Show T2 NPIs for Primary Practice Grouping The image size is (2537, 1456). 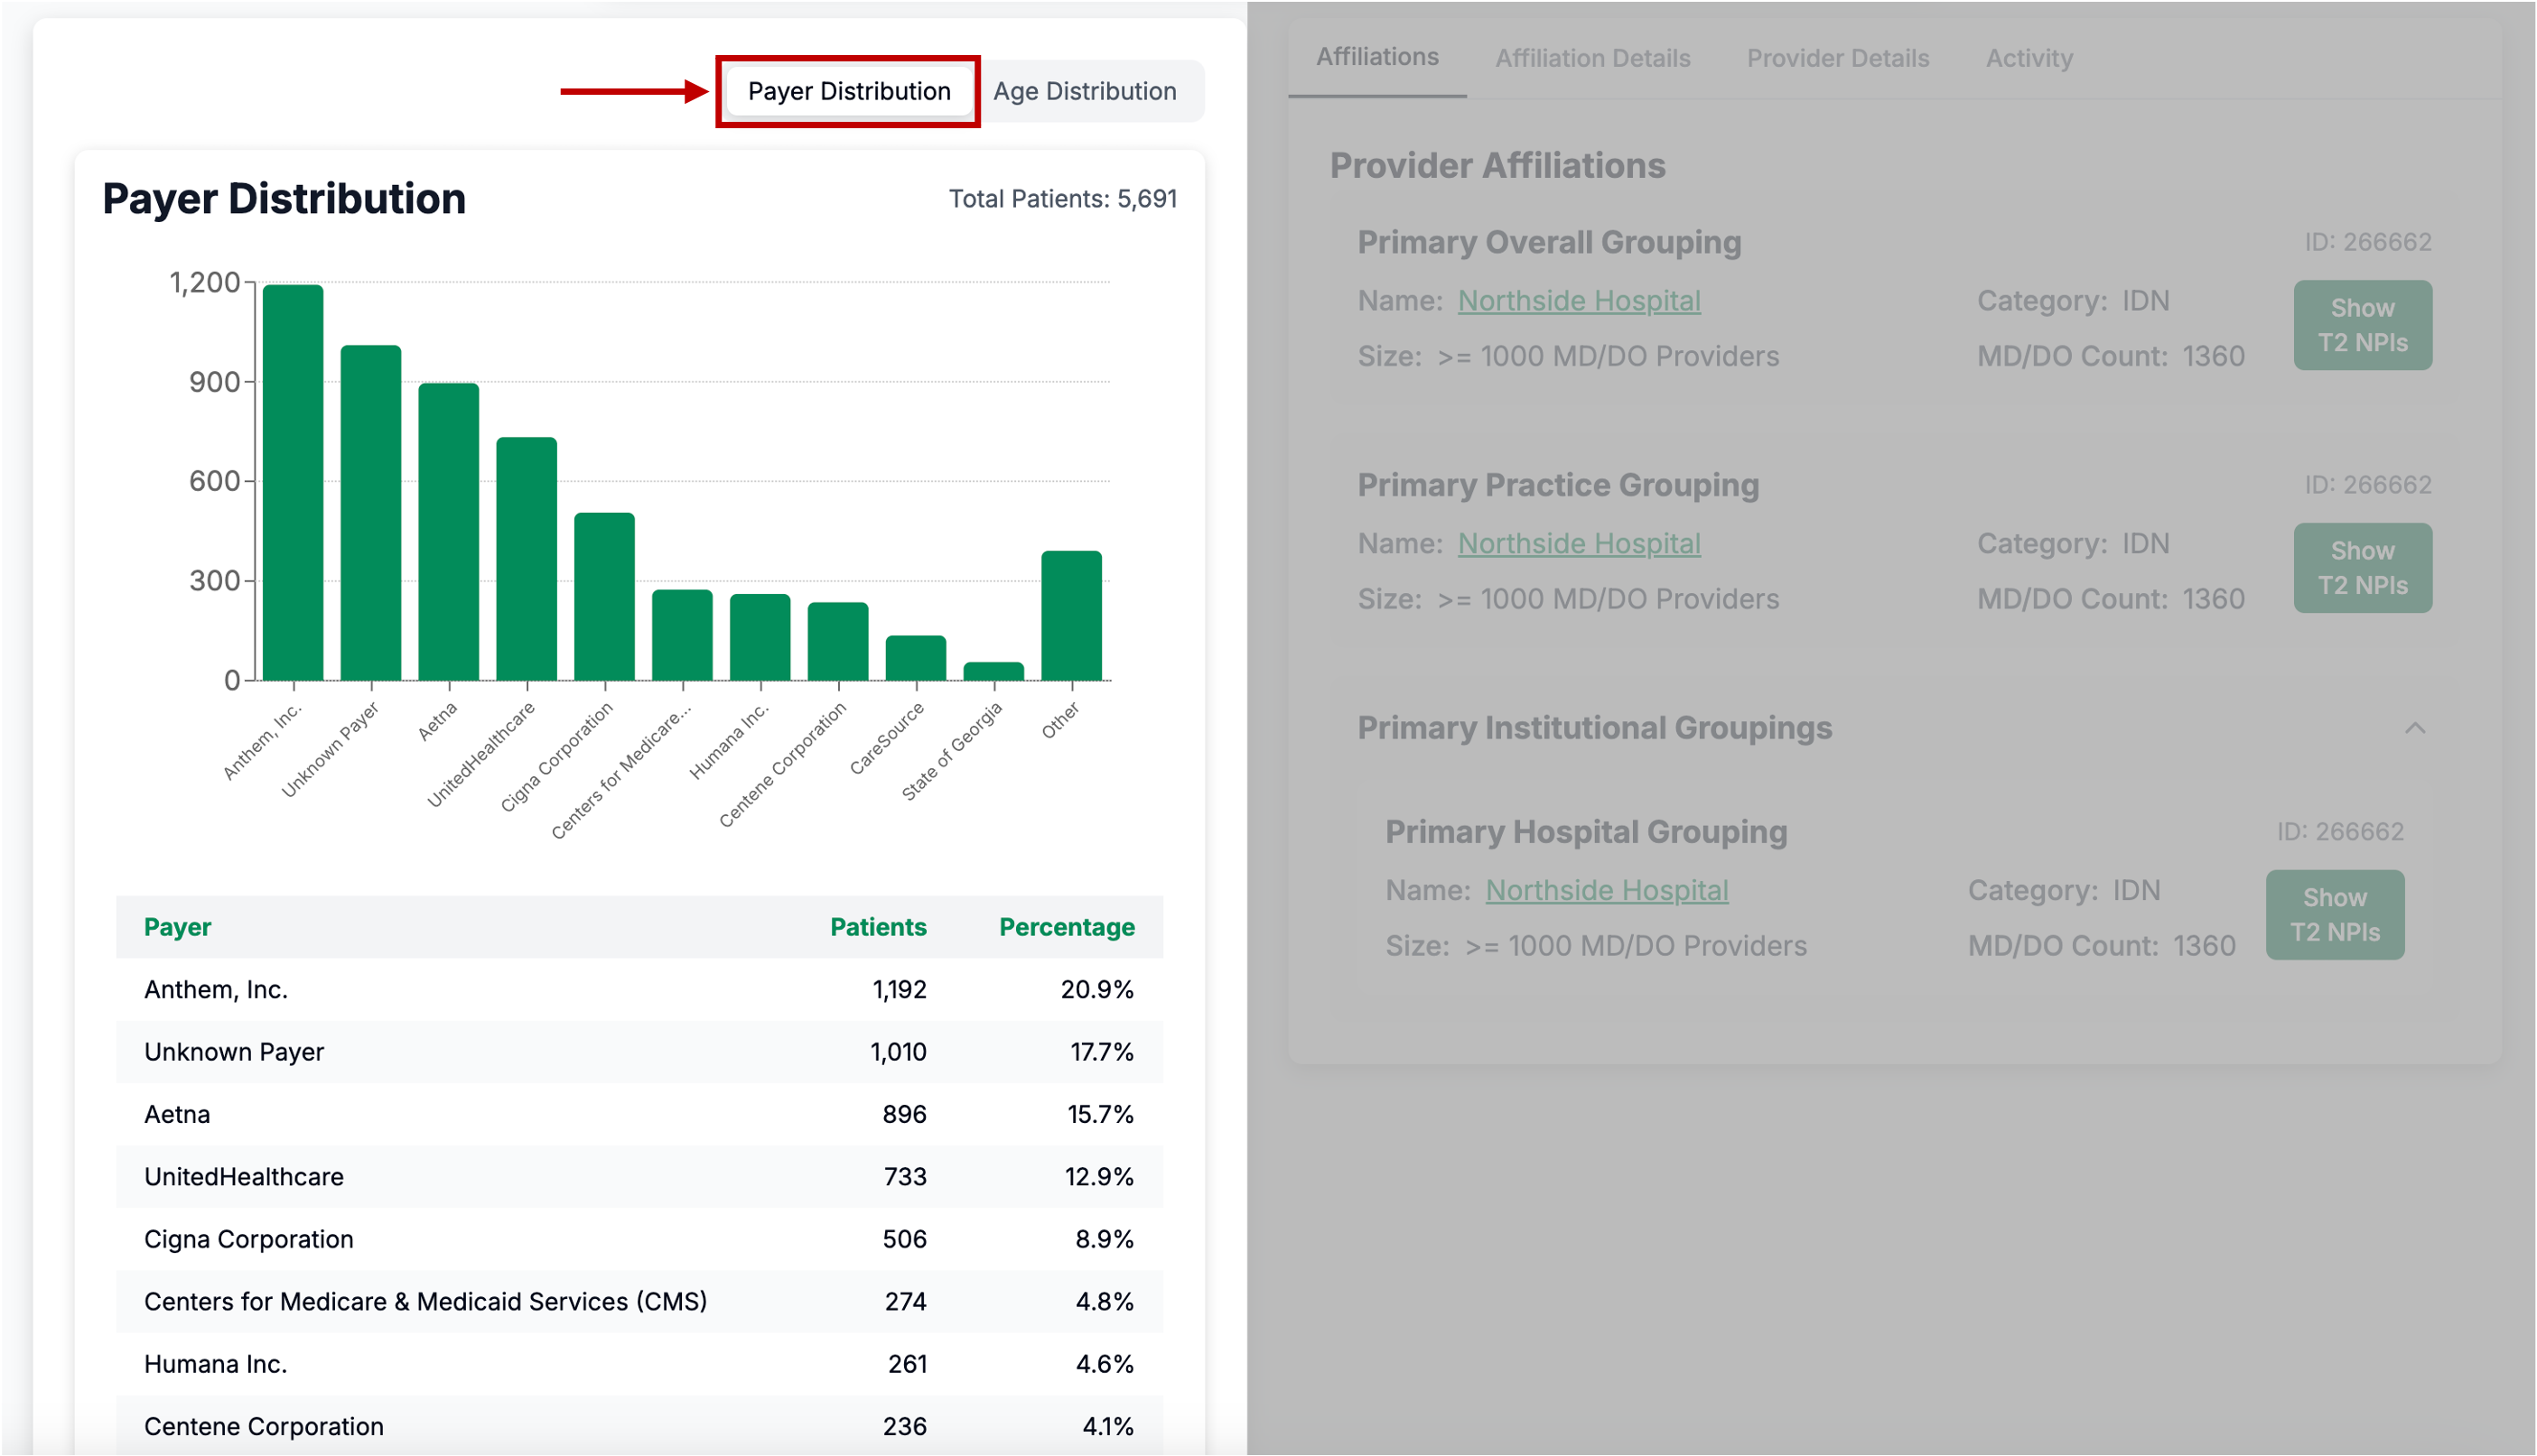tap(2362, 568)
